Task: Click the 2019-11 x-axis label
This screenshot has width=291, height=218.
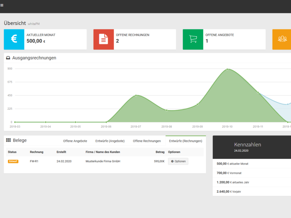Action: click(258, 126)
